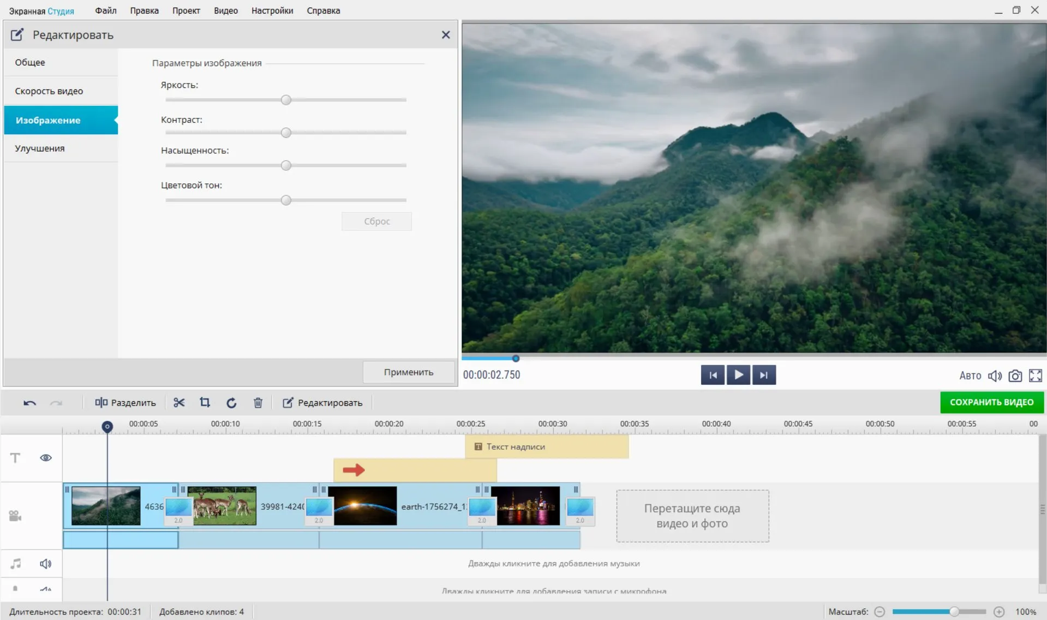The image size is (1047, 620).
Task: Select the crop tool icon
Action: coord(205,403)
